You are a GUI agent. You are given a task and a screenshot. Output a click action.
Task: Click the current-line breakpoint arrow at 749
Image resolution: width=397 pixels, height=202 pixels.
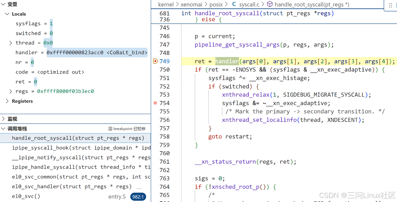[x=155, y=61]
